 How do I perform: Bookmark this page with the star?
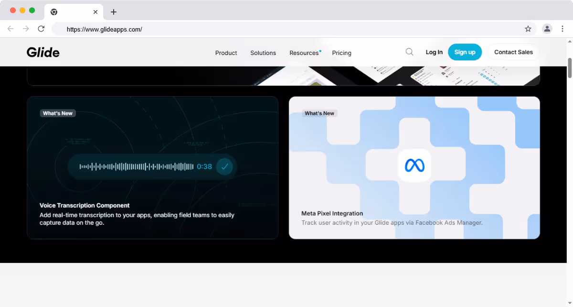point(528,29)
